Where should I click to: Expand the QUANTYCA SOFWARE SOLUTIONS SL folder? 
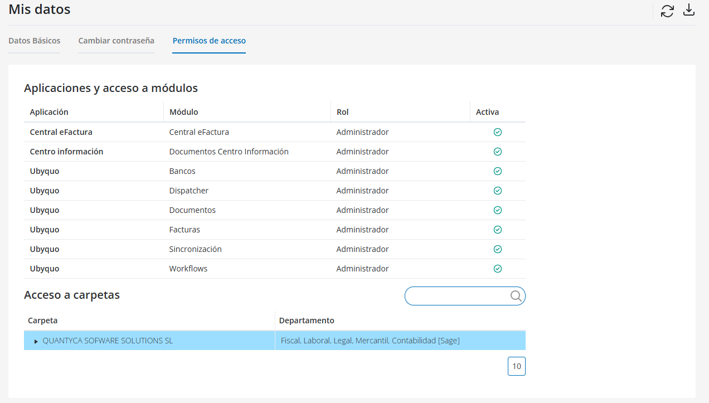[36, 341]
